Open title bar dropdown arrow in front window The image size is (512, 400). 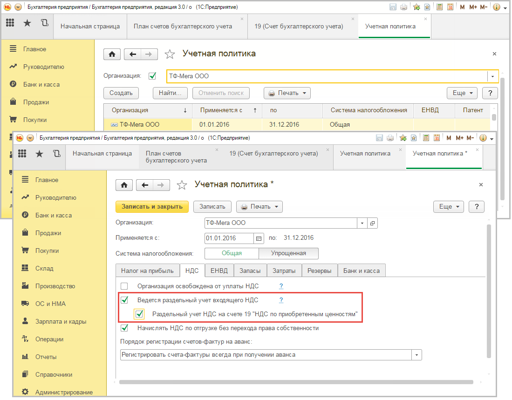492,139
